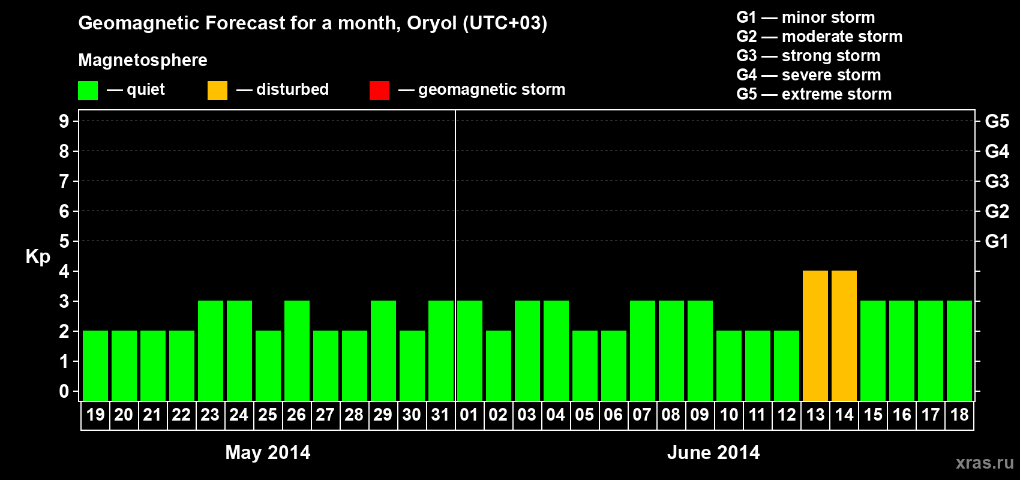Click the date label 01
1020x480 pixels.
[469, 415]
